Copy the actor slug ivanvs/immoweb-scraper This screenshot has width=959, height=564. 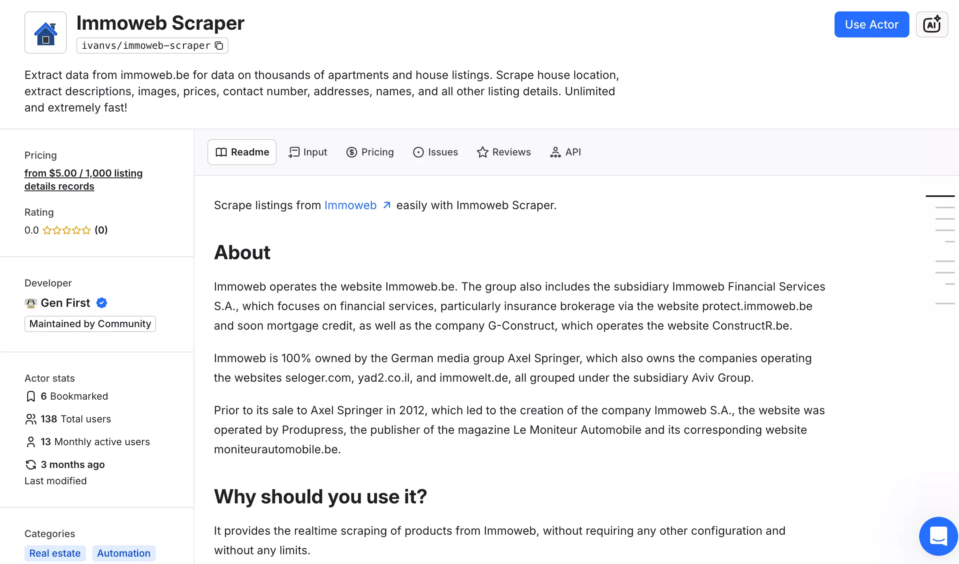pos(219,46)
